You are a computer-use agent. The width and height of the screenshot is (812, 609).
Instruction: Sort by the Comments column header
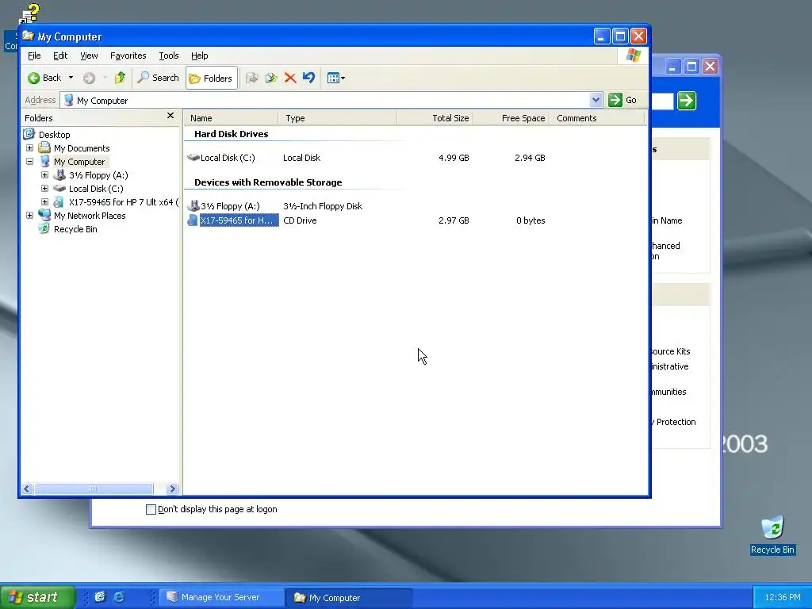[x=597, y=118]
